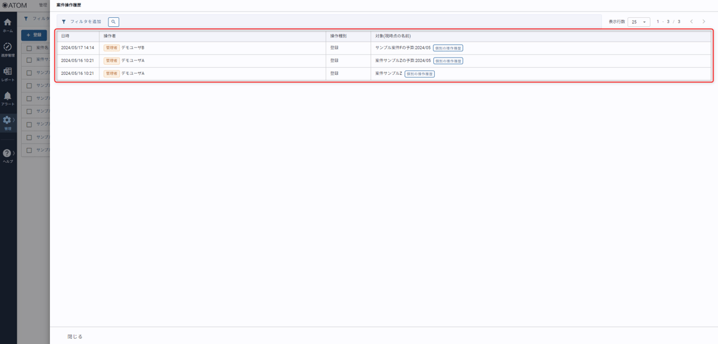Open 個別の操作履歴 for サンプル案件Fの予算:2024/05
This screenshot has width=718, height=344.
[x=448, y=48]
